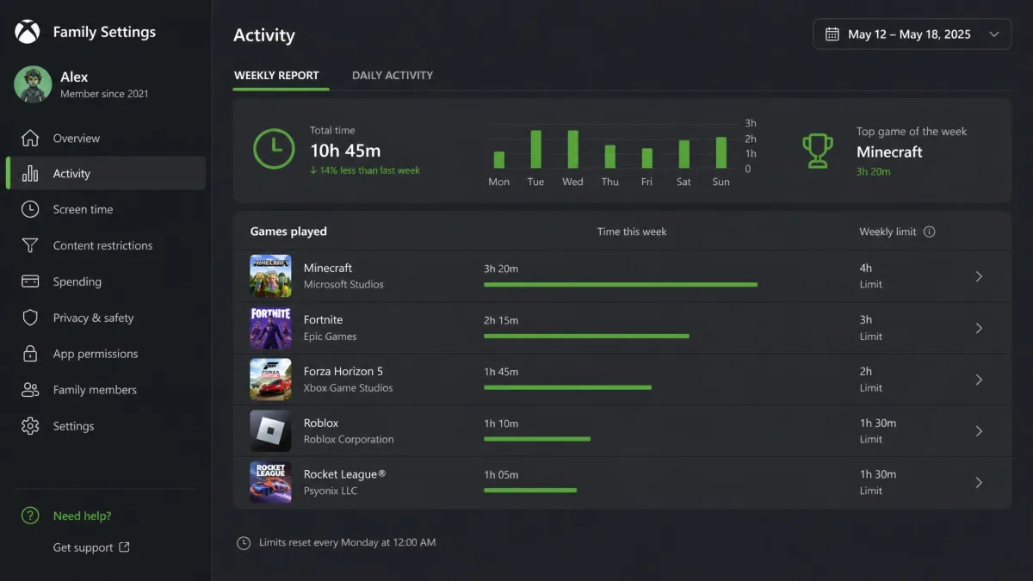Screen dimensions: 1033x581
Task: Open Privacy & safety page
Action: click(105, 318)
